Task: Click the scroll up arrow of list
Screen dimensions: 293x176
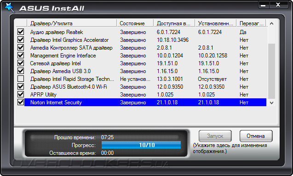Action: (x=271, y=23)
